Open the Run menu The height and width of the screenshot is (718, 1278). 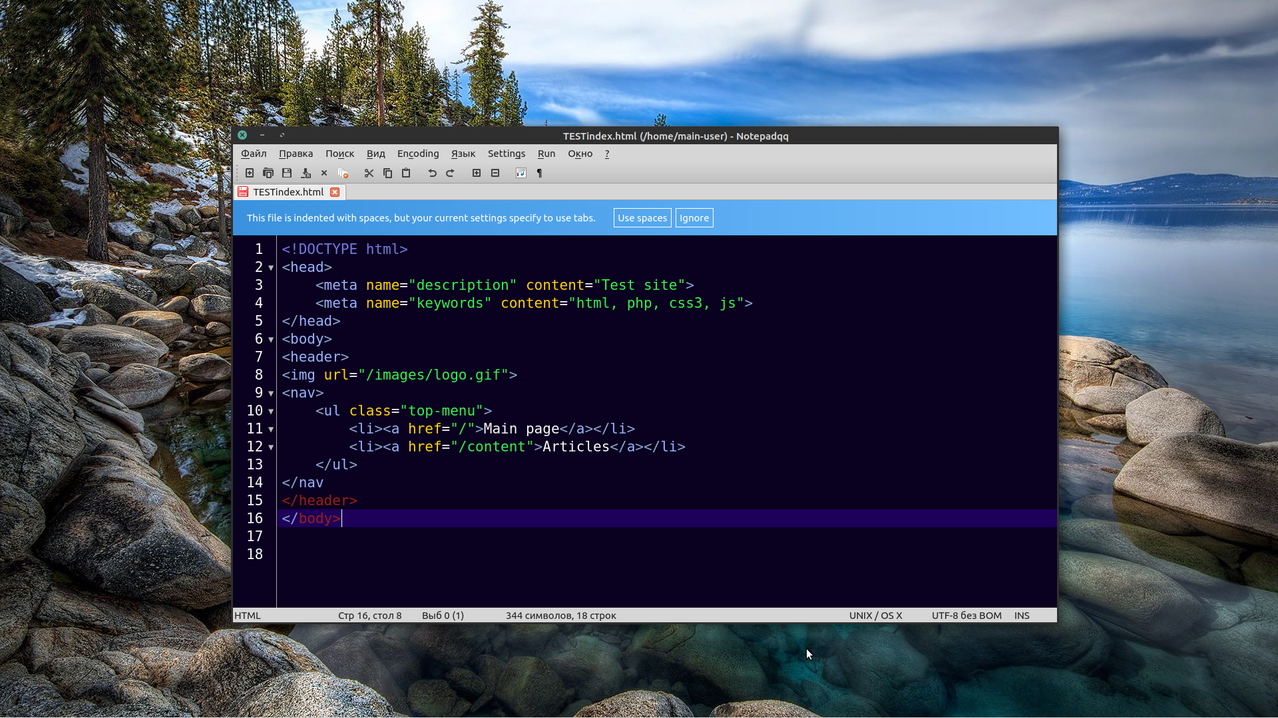click(x=546, y=154)
